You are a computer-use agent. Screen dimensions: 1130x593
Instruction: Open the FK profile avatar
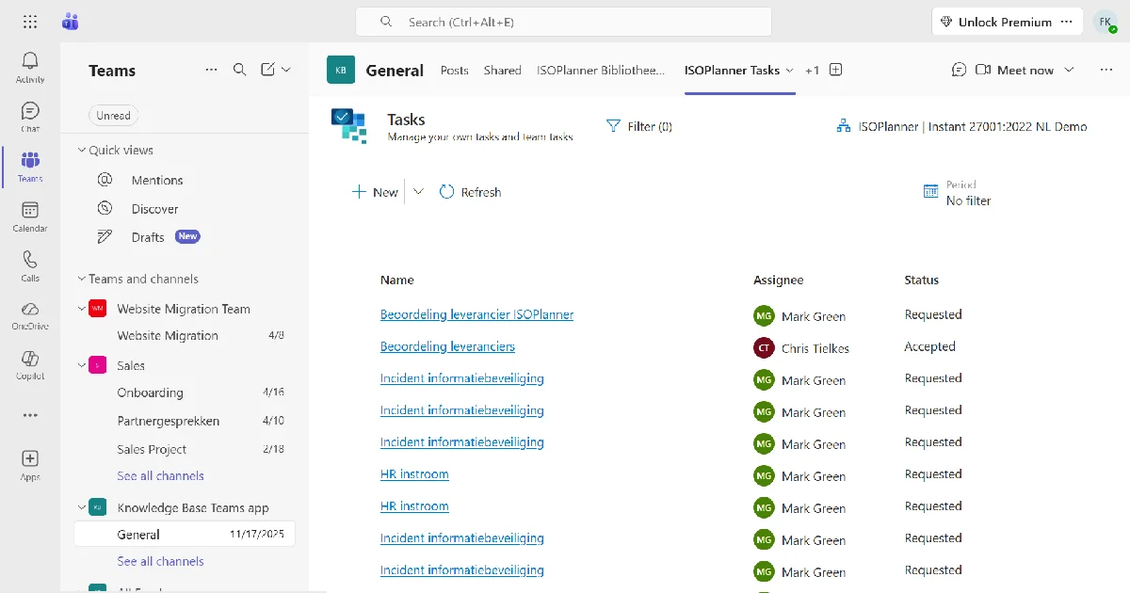click(1105, 22)
